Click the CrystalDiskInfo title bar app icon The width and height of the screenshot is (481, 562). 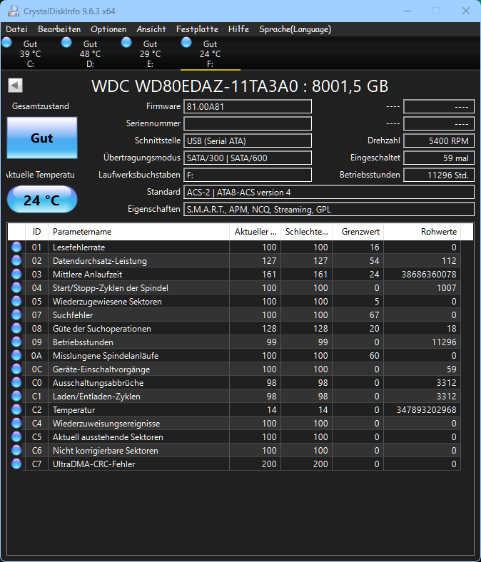[14, 11]
